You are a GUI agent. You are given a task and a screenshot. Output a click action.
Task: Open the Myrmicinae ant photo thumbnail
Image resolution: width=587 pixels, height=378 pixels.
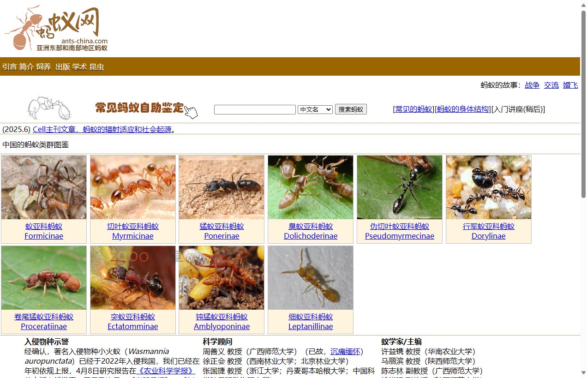133,187
